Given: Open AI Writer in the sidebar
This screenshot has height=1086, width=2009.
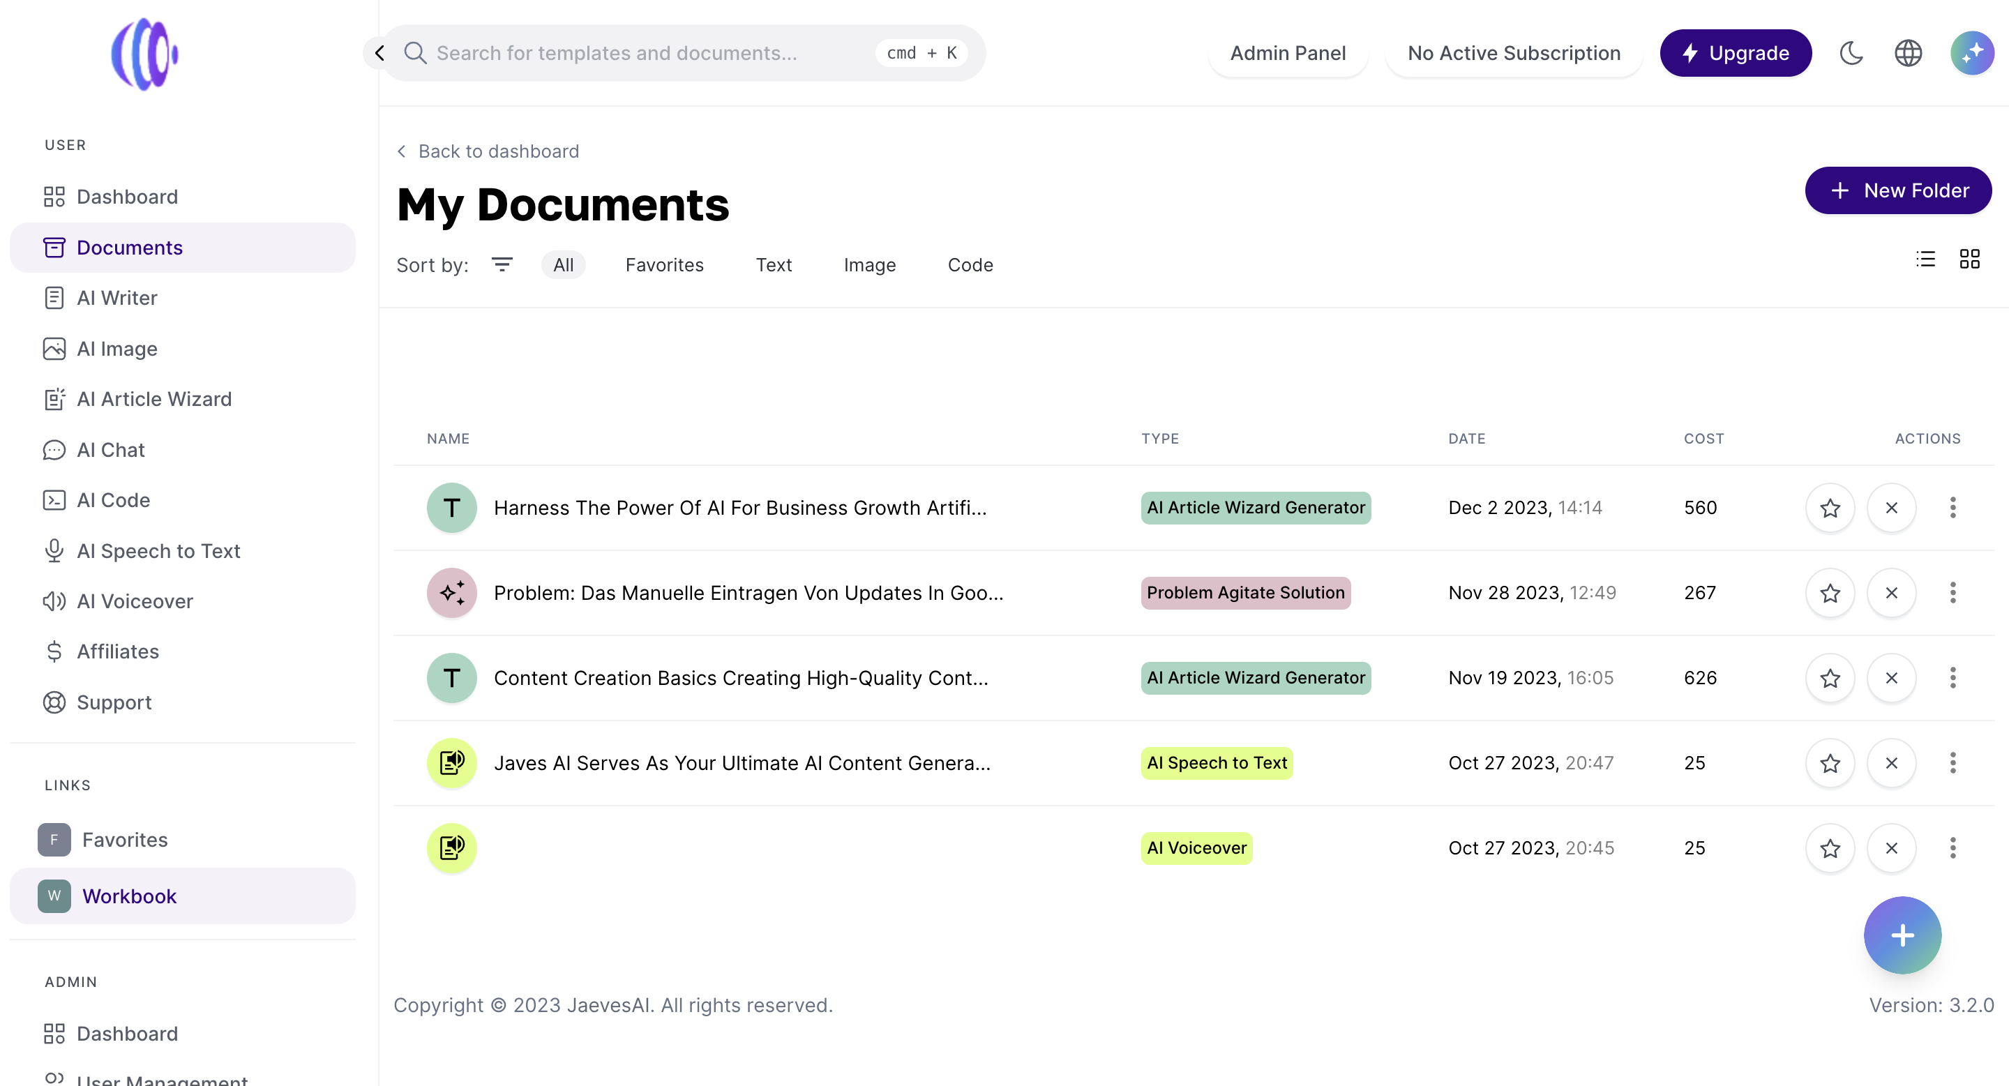Looking at the screenshot, I should (x=183, y=298).
